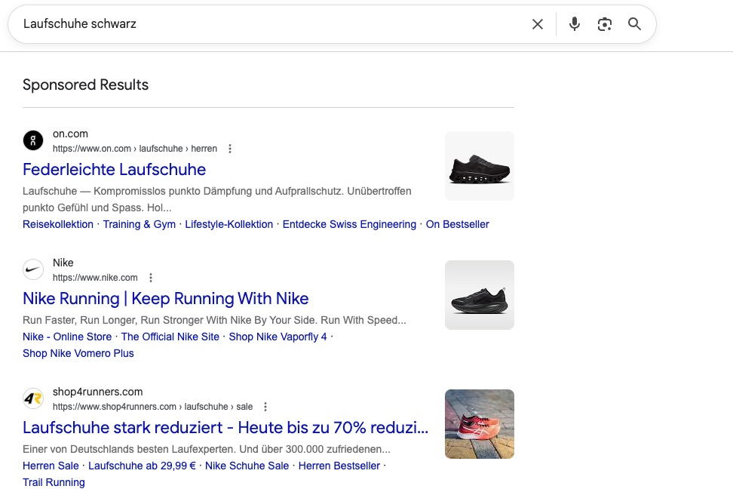Screen dimensions: 733x489
Task: Click the shop4runners 4R favicon
Action: point(33,398)
